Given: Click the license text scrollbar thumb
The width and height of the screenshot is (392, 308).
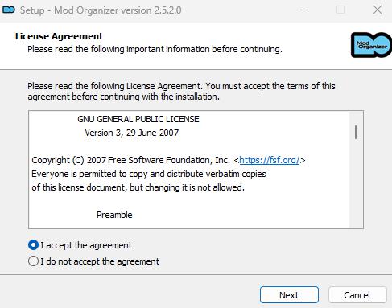Looking at the screenshot, I should pos(356,132).
